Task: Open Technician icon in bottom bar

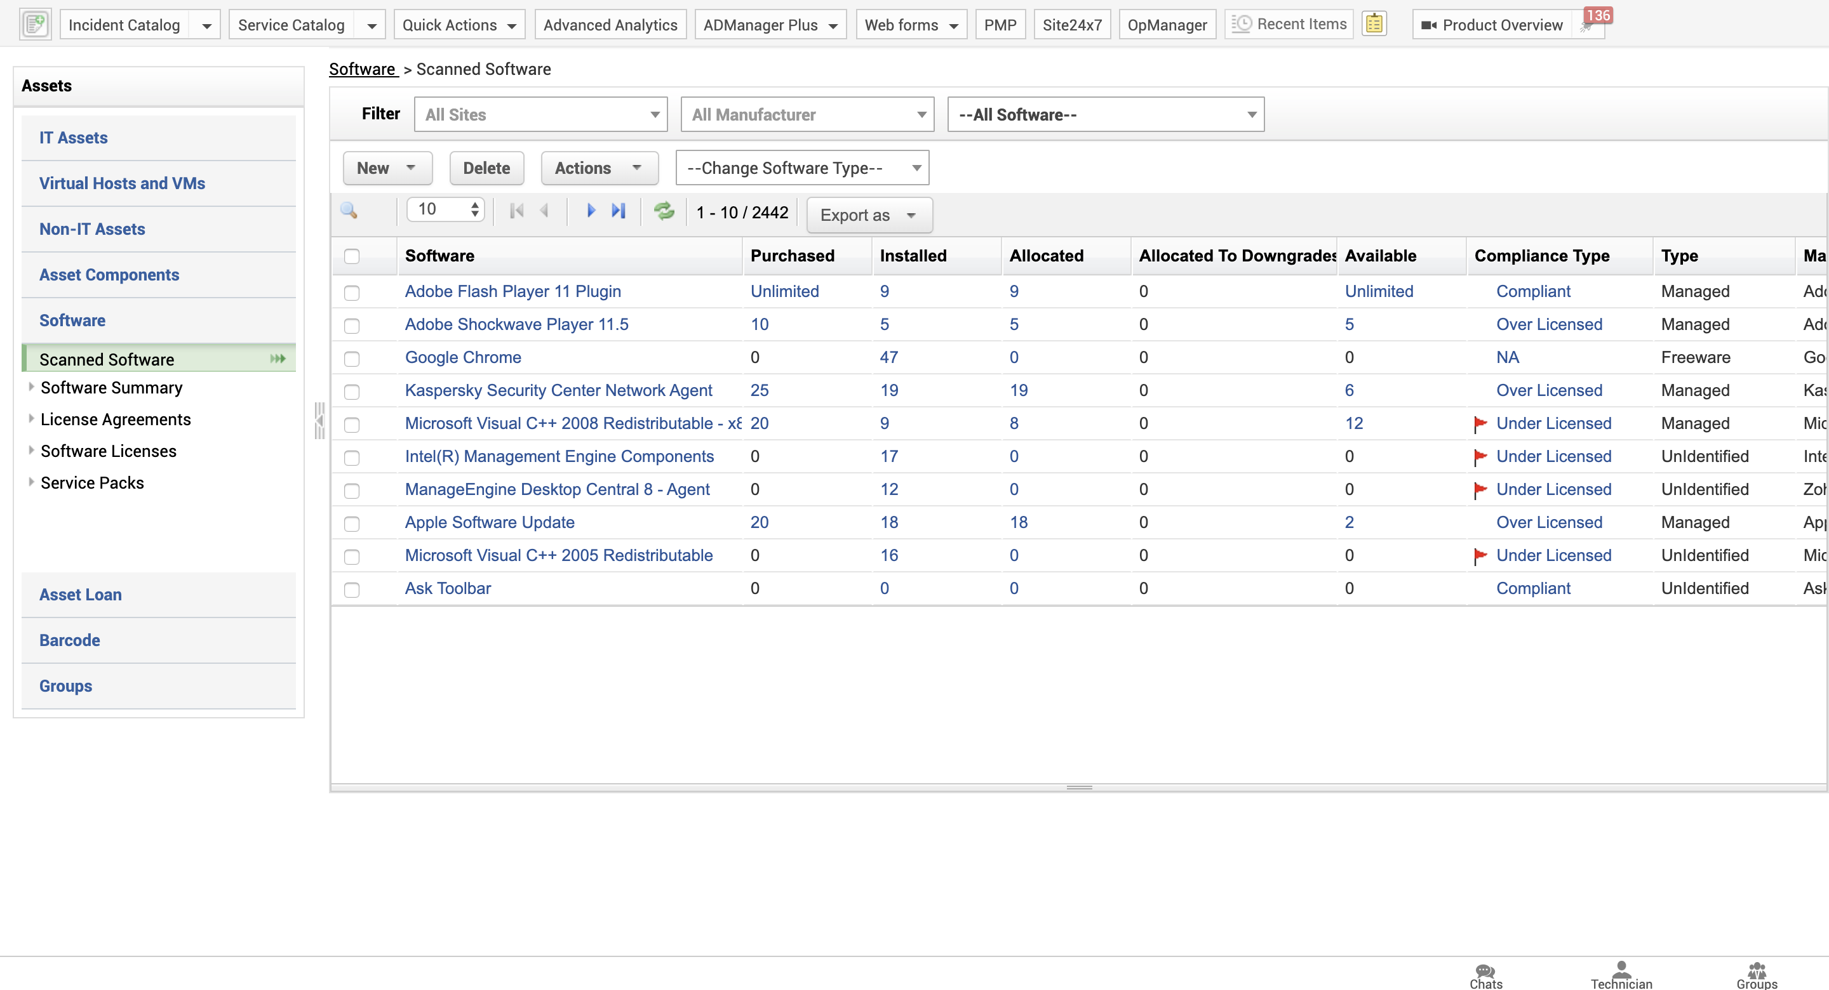Action: click(x=1621, y=975)
